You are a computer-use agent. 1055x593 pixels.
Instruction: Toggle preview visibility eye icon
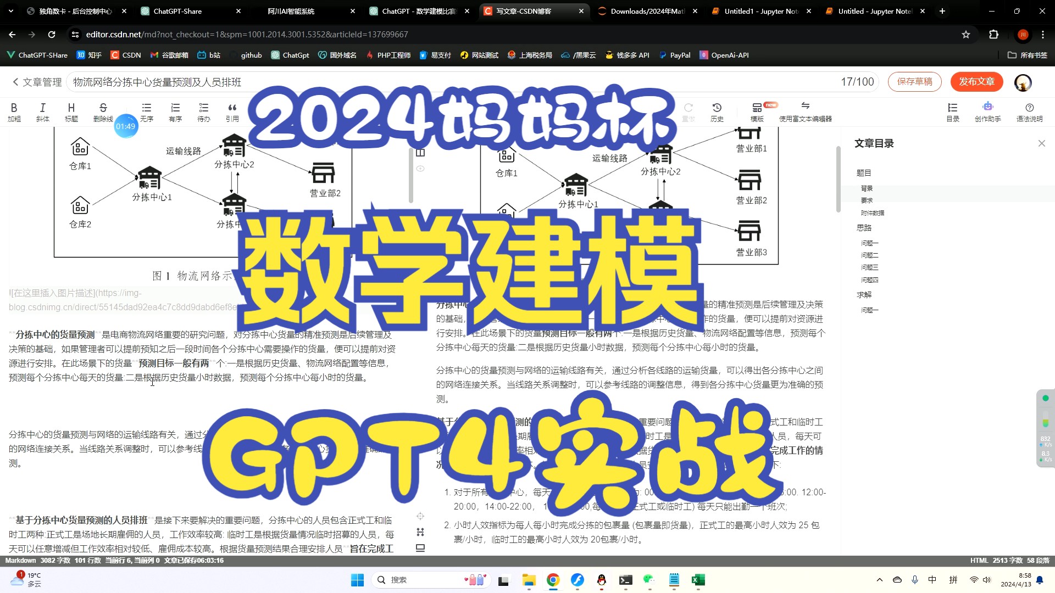click(420, 169)
